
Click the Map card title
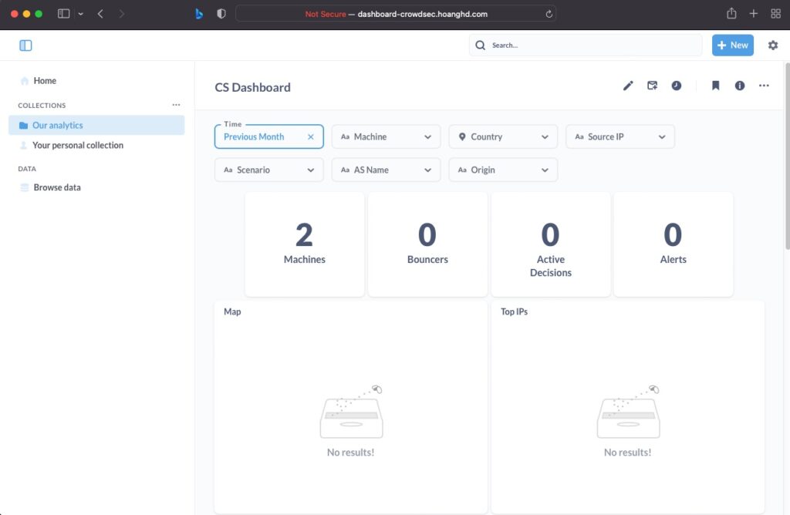click(232, 311)
